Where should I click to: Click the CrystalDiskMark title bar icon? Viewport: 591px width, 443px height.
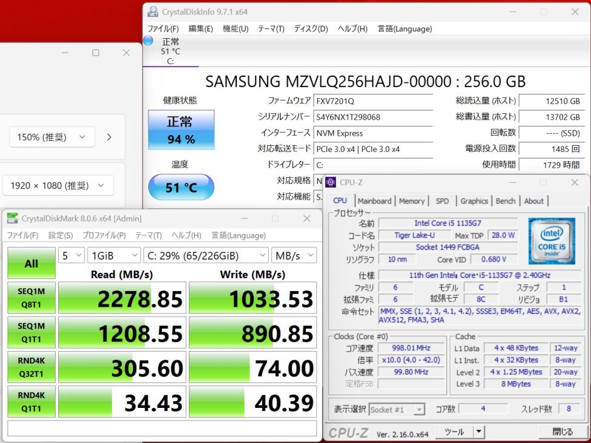coord(12,218)
